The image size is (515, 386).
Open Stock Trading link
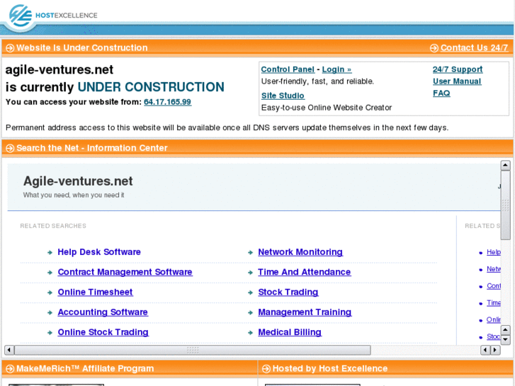288,292
